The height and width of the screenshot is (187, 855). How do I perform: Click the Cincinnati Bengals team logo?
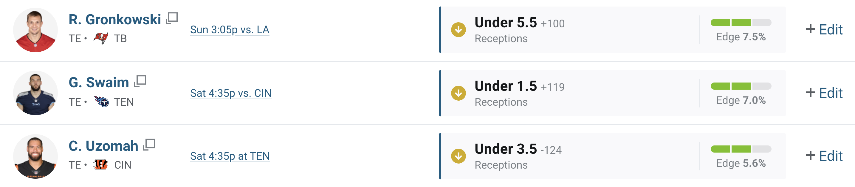100,164
